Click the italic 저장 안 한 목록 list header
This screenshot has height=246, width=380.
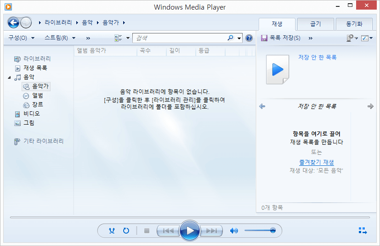click(x=317, y=106)
